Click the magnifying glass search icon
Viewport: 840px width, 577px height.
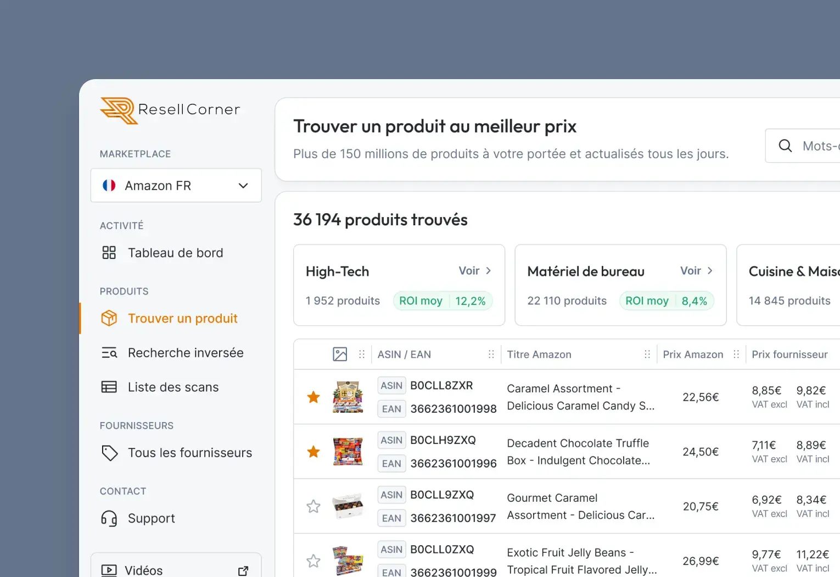click(786, 146)
